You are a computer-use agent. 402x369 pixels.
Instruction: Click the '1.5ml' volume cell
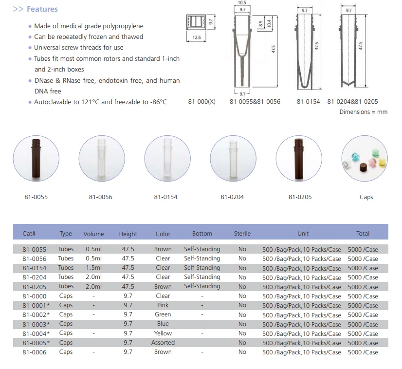[x=93, y=268]
